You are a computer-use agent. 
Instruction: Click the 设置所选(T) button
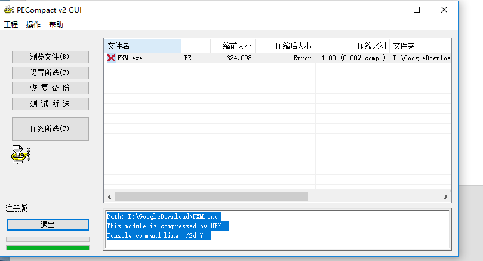pyautogui.click(x=50, y=73)
